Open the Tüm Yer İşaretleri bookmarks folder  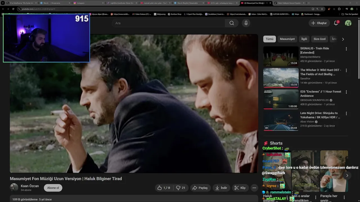coord(350,14)
